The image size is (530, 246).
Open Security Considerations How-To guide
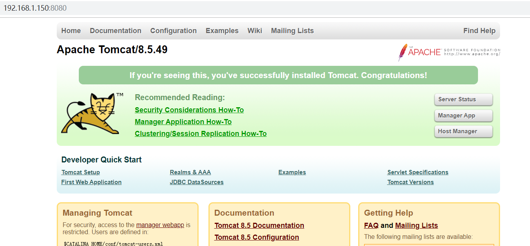click(189, 110)
